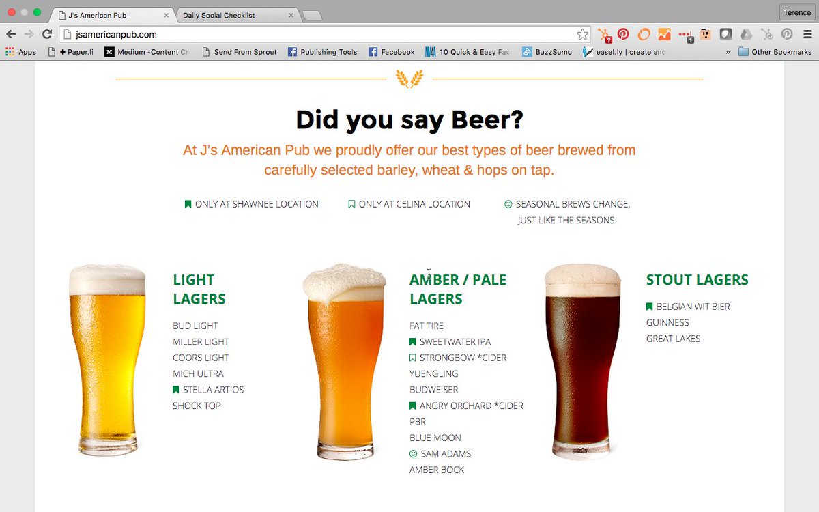Viewport: 819px width, 512px height.
Task: Click the gray Pinterest extension icon
Action: (x=787, y=33)
